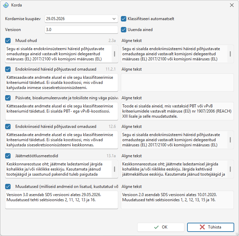Click the Jäätmetöötlusmeetodid editable box scrollbar
This screenshot has width=239, height=236.
pos(114,169)
